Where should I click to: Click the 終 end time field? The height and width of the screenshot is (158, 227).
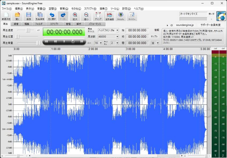tap(137, 37)
